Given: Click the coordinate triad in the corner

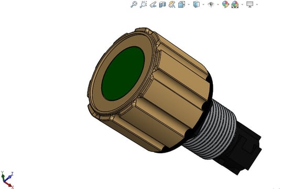Looking at the screenshot, I should pos(7,180).
